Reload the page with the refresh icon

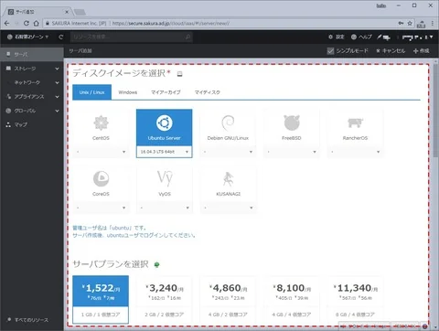coord(27,23)
